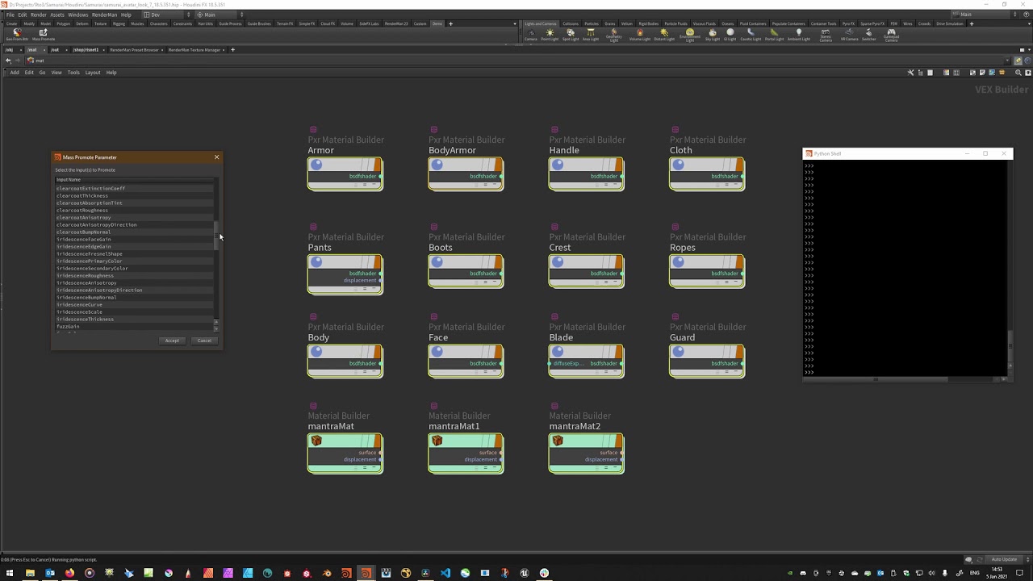
Task: Select the Distant Light shelf tool
Action: (x=664, y=35)
